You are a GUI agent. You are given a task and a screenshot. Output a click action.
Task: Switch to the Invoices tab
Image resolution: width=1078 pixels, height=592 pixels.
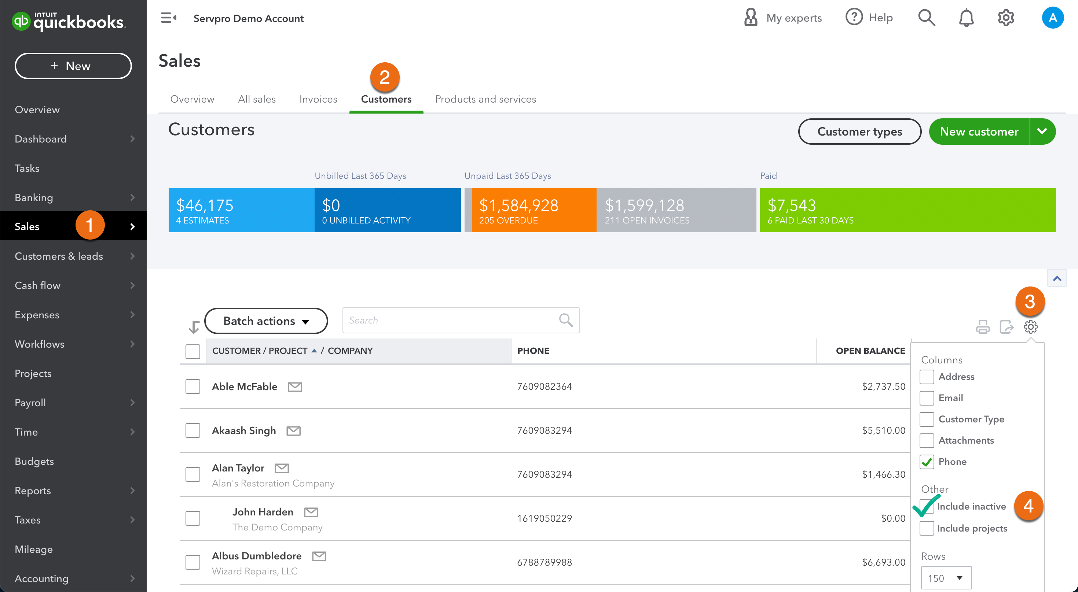tap(318, 99)
